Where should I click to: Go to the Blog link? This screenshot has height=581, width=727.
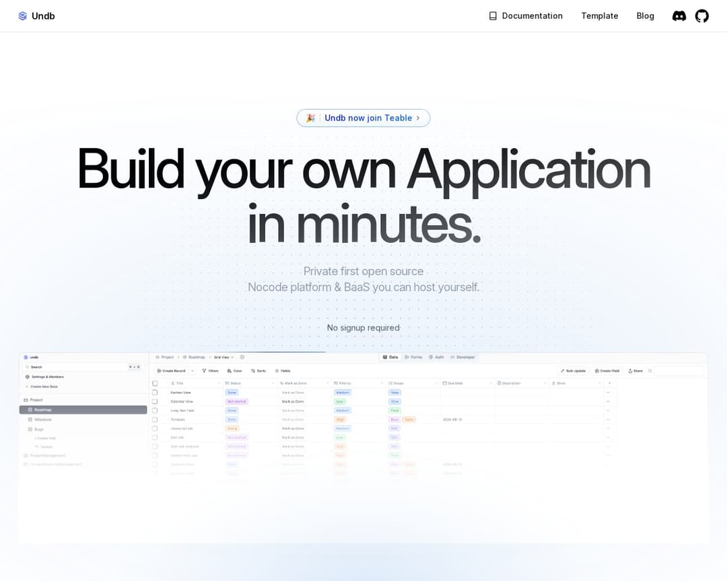point(645,16)
